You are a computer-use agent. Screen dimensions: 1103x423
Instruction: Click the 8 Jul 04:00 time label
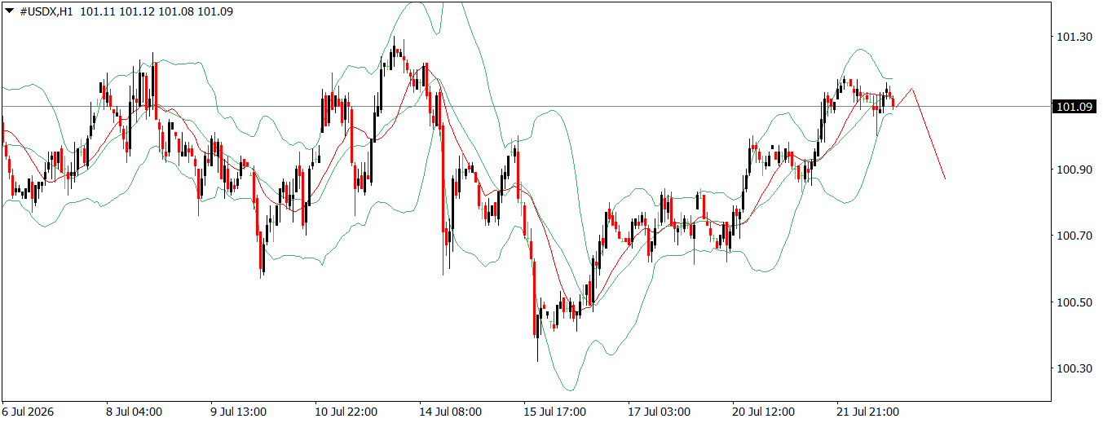pyautogui.click(x=133, y=412)
